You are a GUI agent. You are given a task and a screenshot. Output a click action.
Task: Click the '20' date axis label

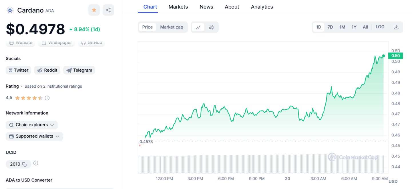click(288, 179)
